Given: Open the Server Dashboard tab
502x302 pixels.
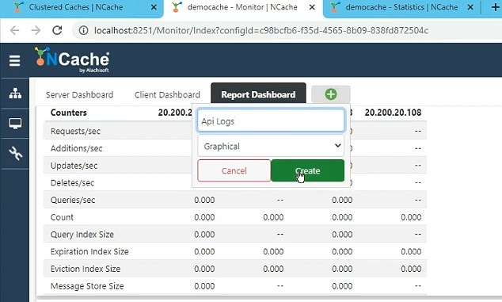Looking at the screenshot, I should 79,95.
